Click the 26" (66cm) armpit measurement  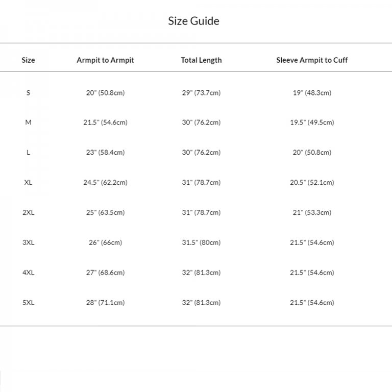[x=105, y=242]
